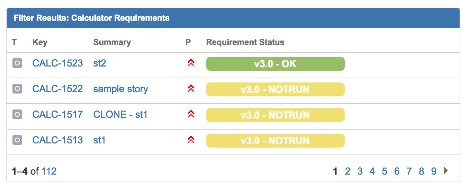Click the priority icon in the CALC-1513 row
The image size is (461, 185).
(x=190, y=140)
